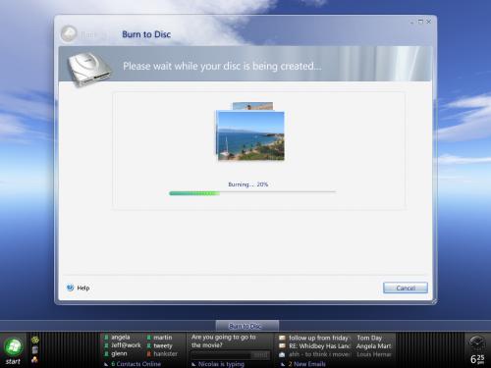491x368 pixels.
Task: Click the green status icon beside martin
Action: click(148, 338)
